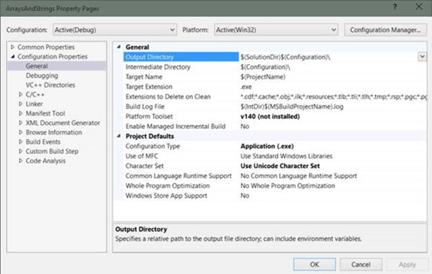432x274 pixels.
Task: Click the Configuration Manager button
Action: (385, 30)
